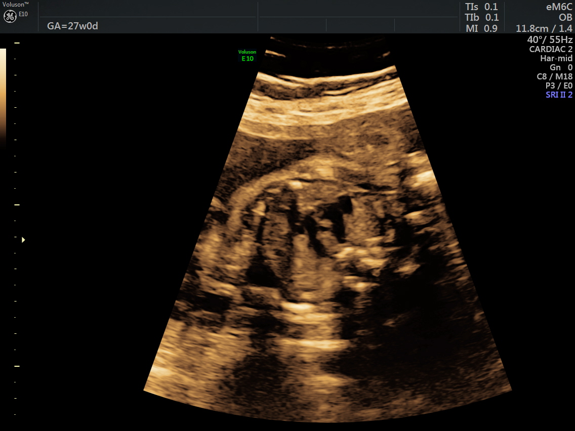Click the focal zone triangle marker

click(23, 240)
